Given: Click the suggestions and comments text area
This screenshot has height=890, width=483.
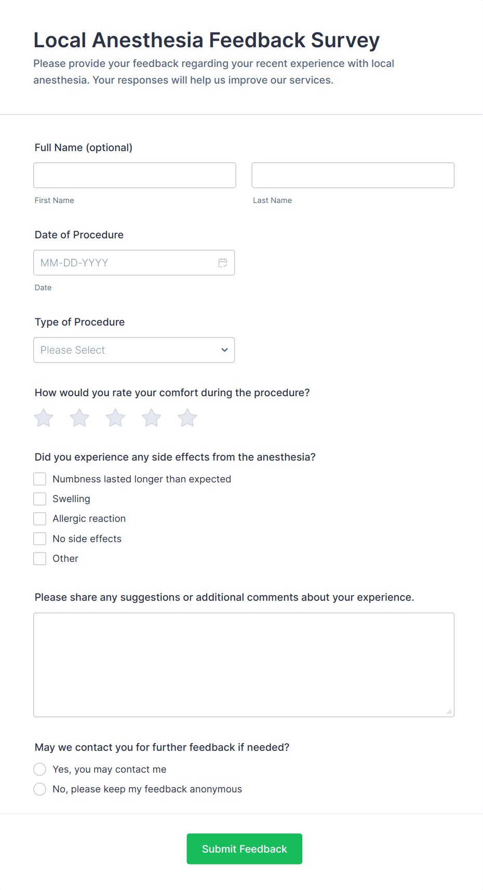Looking at the screenshot, I should tap(244, 665).
